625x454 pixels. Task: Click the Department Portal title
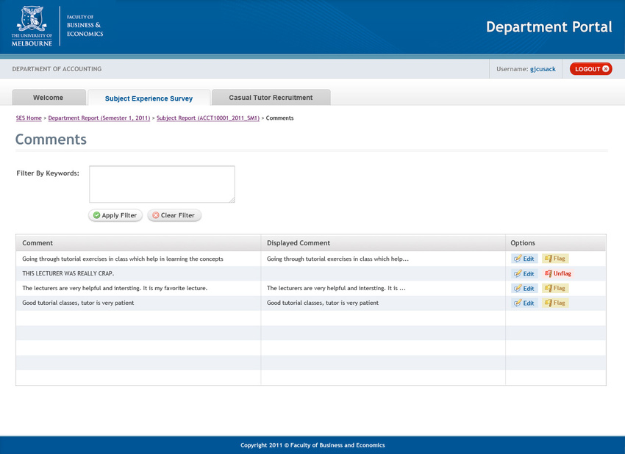(x=549, y=26)
